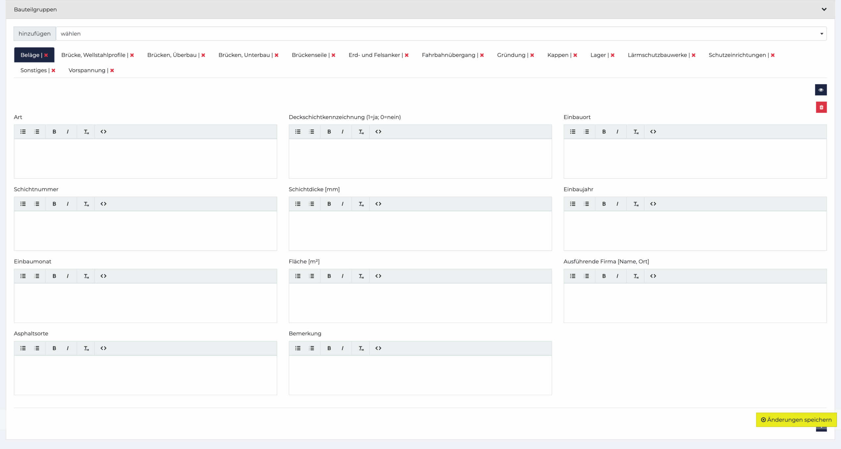
Task: Click clear formatting icon in Einbaumonat editor
Action: 86,276
